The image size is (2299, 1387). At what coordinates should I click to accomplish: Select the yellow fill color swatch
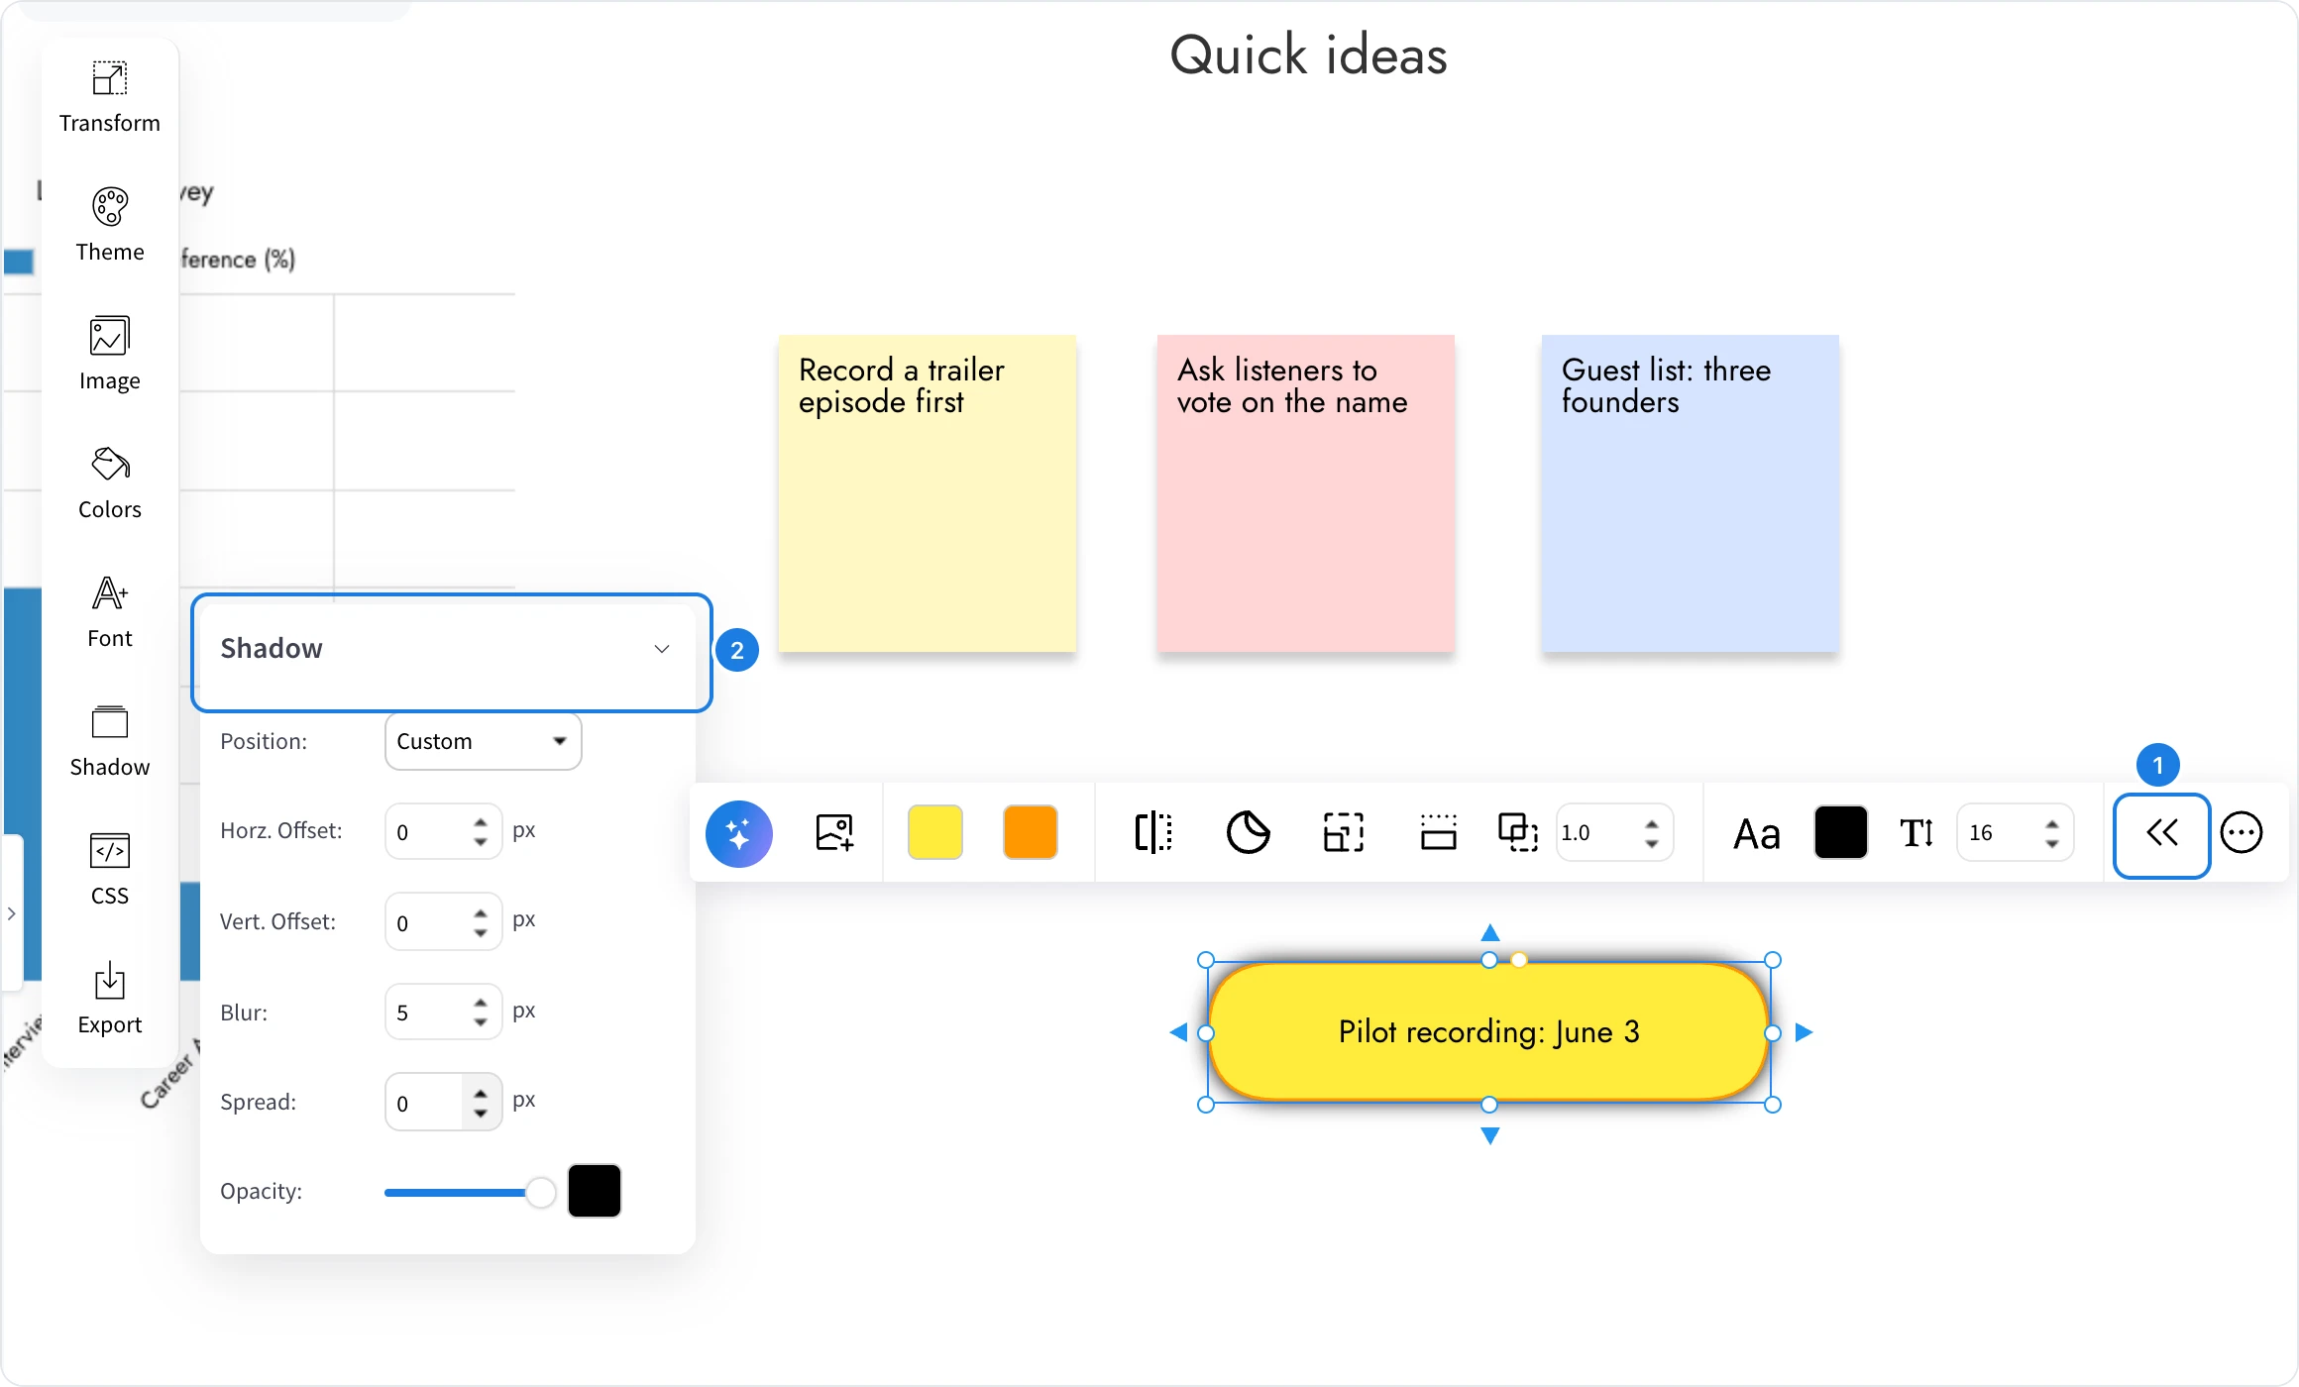(935, 833)
